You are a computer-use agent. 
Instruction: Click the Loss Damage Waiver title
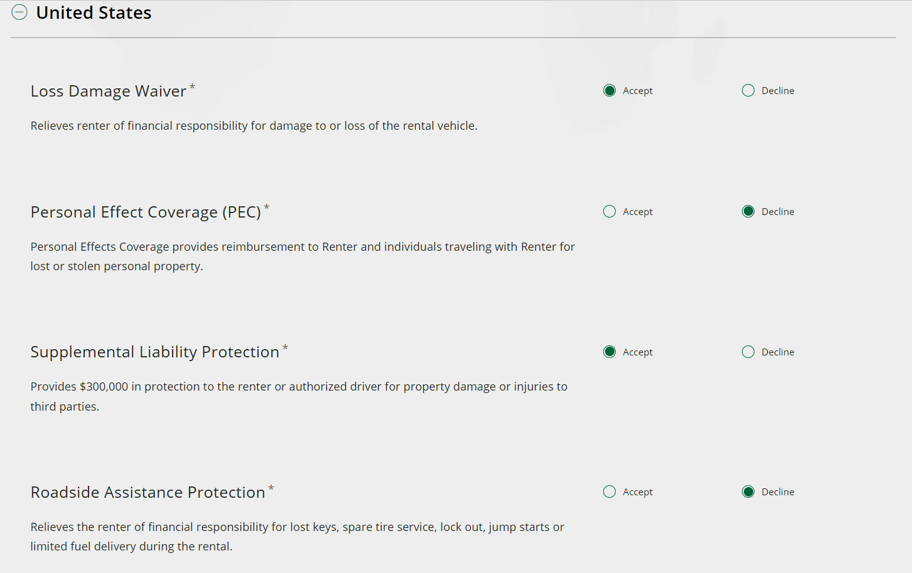click(109, 92)
